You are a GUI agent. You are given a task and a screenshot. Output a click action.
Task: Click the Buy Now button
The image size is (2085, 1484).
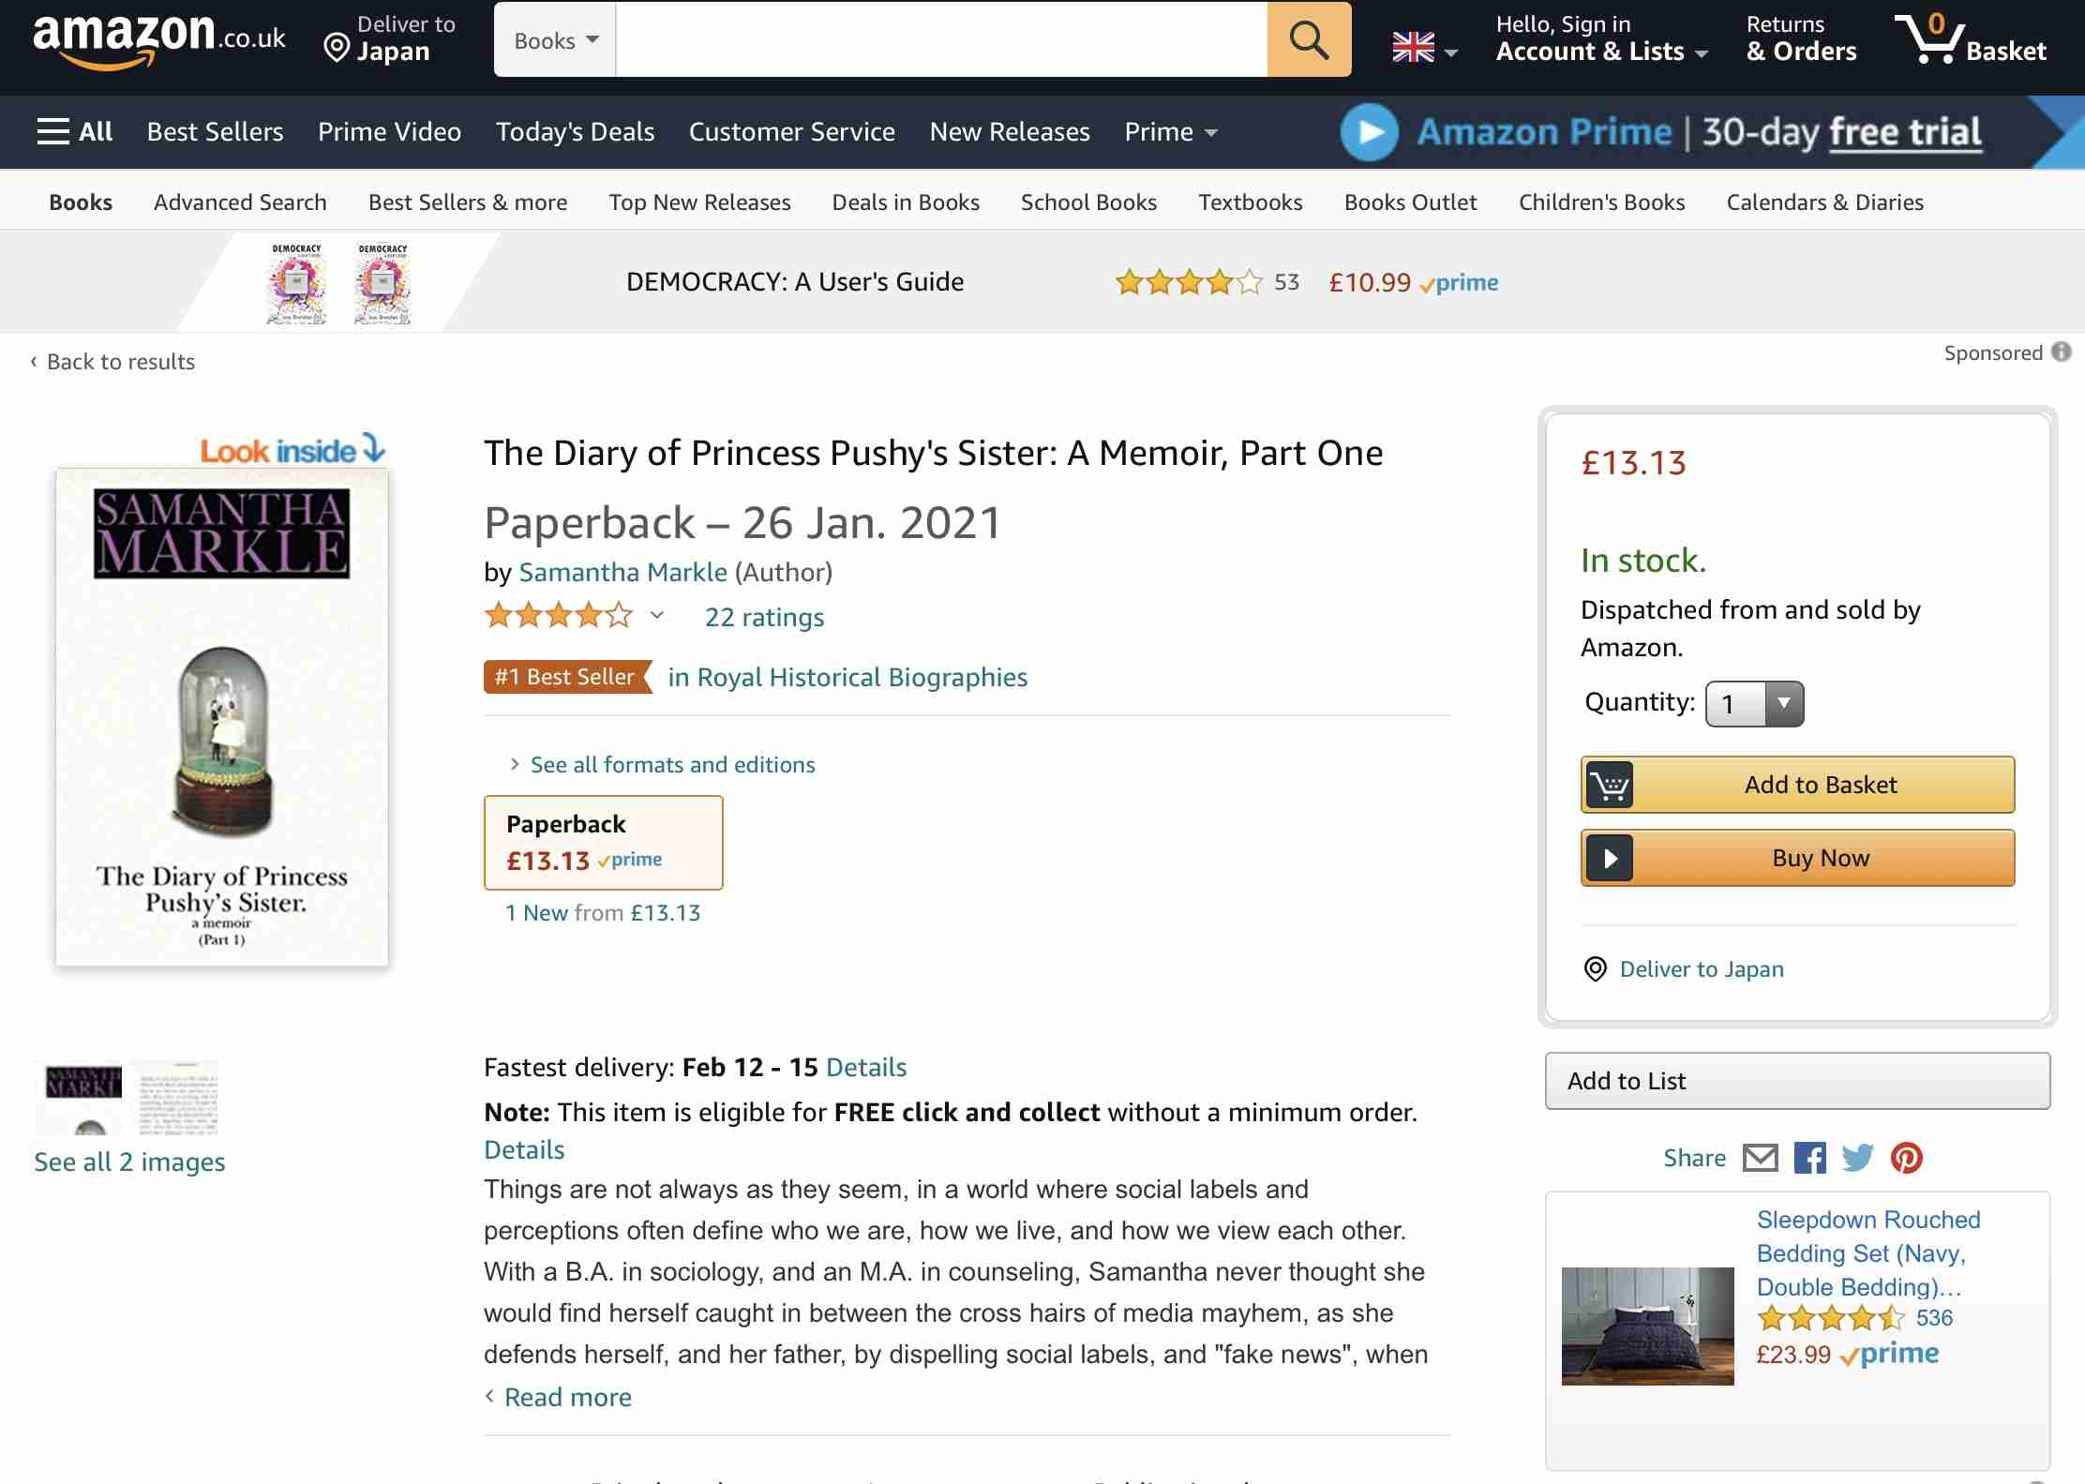1797,858
